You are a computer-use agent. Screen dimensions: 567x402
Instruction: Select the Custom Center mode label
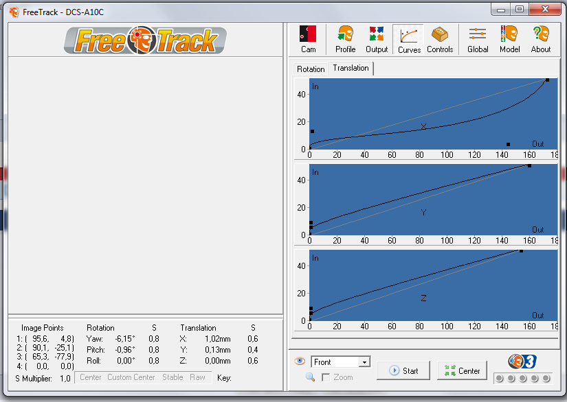point(131,377)
